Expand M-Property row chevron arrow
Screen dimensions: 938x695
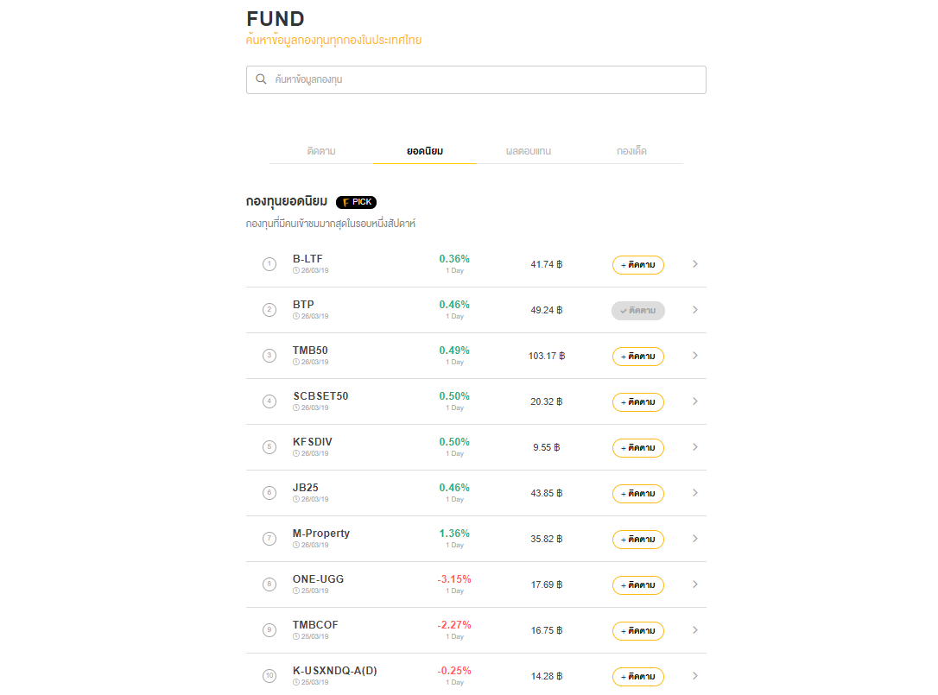(x=695, y=539)
